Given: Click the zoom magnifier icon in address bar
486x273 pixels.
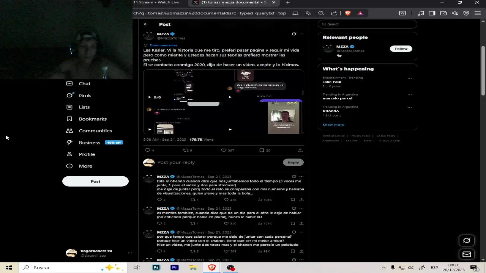Looking at the screenshot, I should (x=321, y=13).
